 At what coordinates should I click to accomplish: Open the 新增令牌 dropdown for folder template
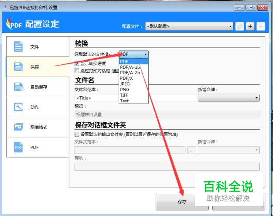click(x=228, y=150)
